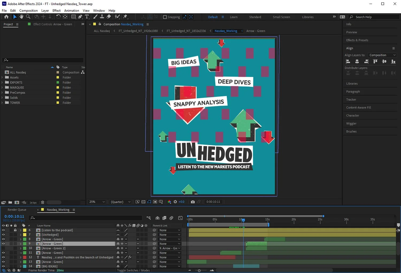Click the snapshot camera icon
Viewport: 401px width, 273px height.
click(x=193, y=202)
